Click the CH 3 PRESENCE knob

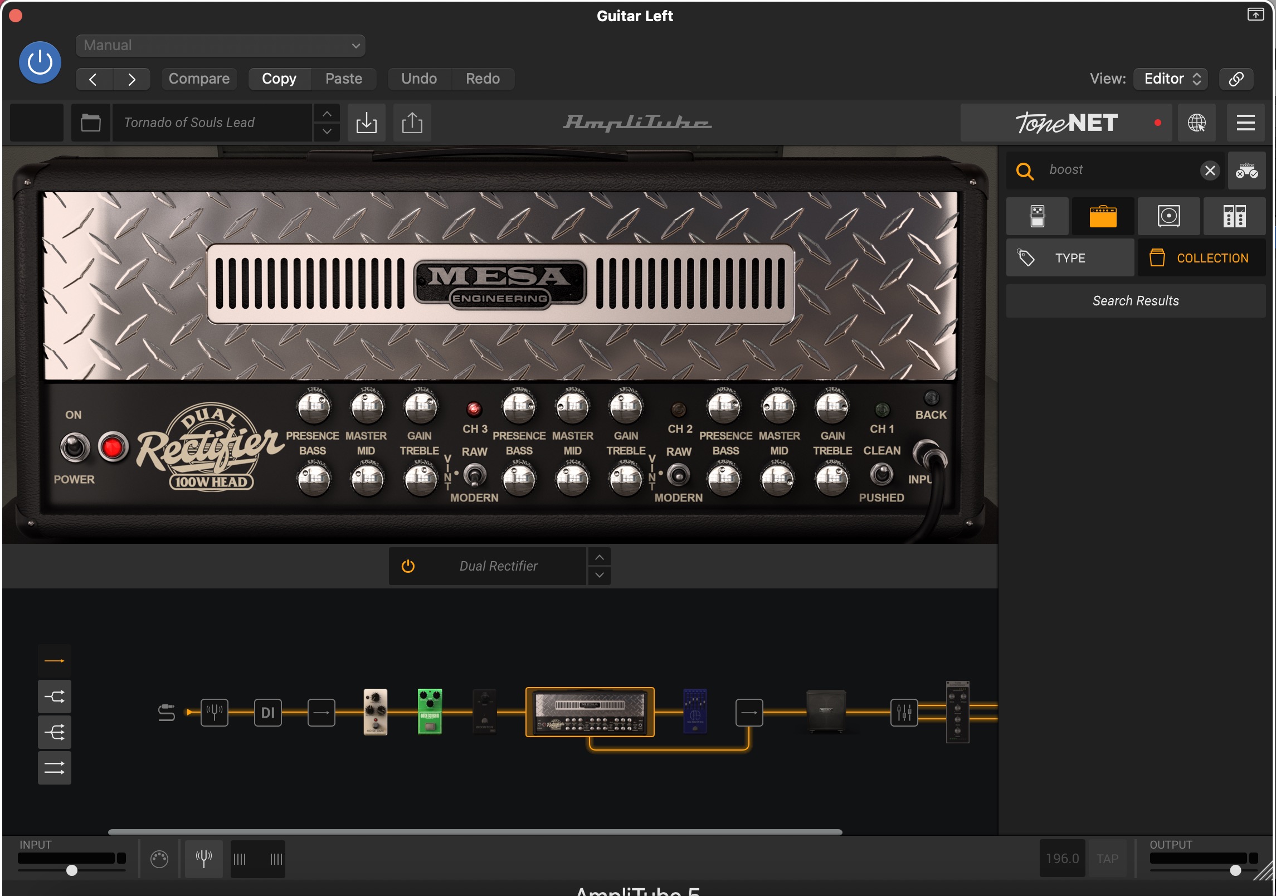pyautogui.click(x=314, y=407)
